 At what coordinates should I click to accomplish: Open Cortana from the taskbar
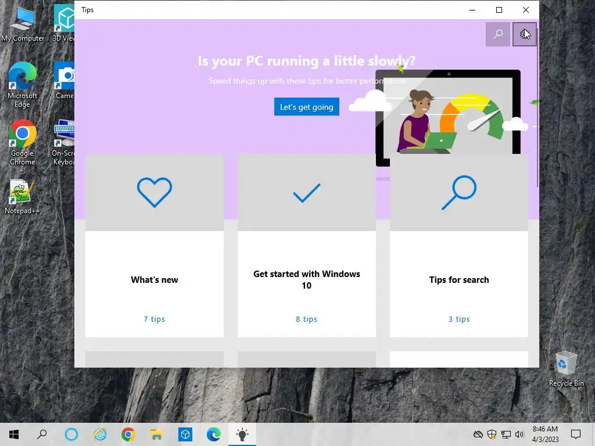coord(71,434)
